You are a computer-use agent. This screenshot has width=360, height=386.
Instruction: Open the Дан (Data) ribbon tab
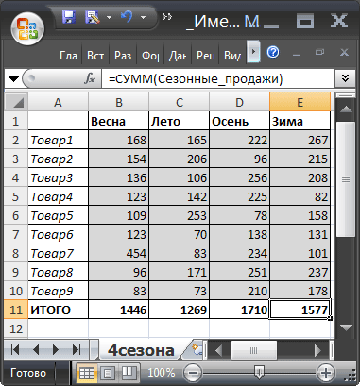click(178, 56)
